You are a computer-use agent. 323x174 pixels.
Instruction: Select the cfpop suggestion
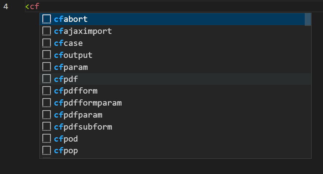[66, 151]
